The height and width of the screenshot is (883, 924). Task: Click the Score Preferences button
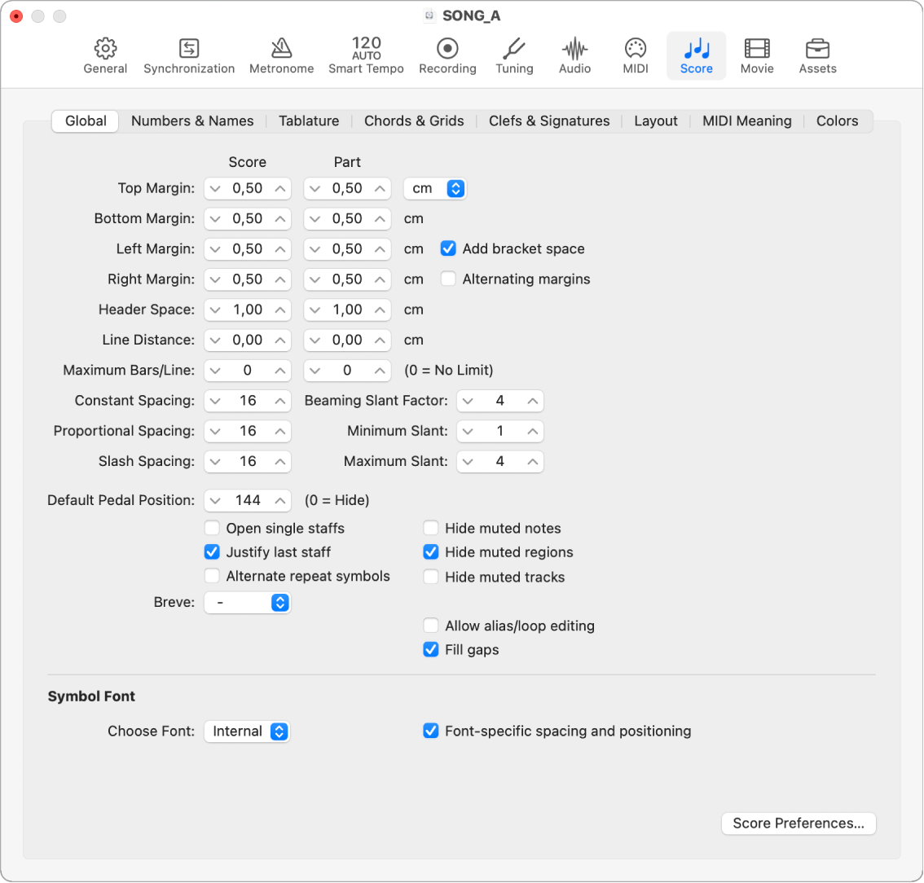point(799,824)
